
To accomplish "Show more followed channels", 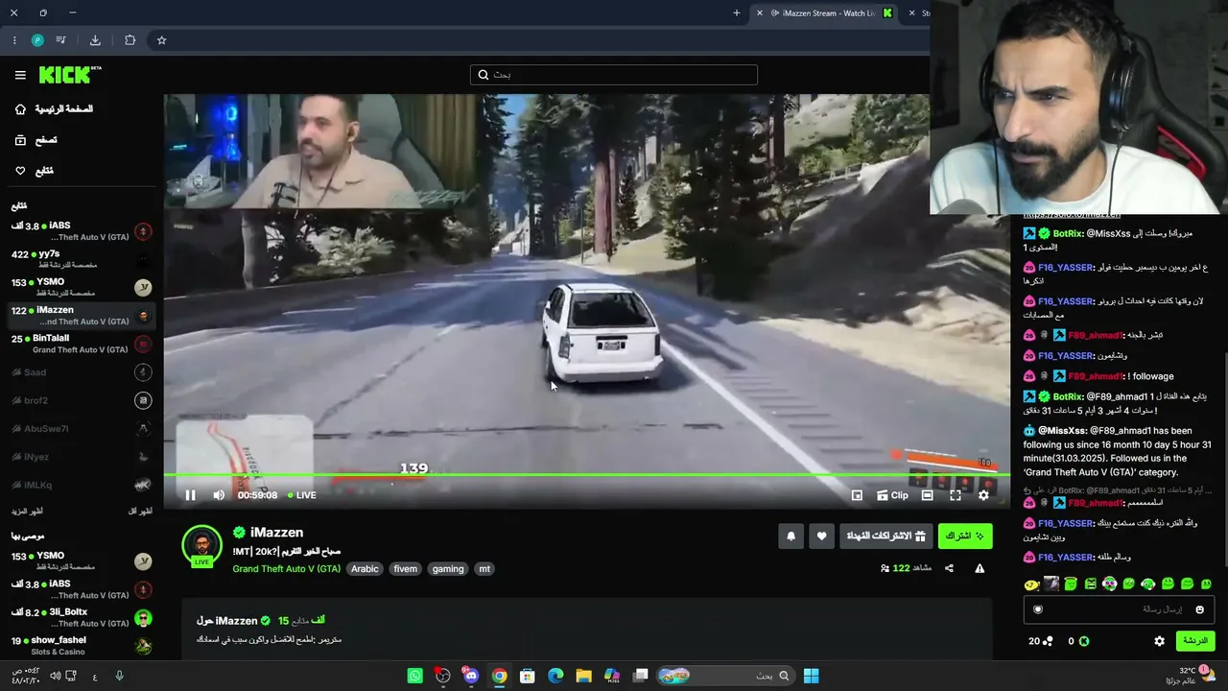I will click(27, 512).
